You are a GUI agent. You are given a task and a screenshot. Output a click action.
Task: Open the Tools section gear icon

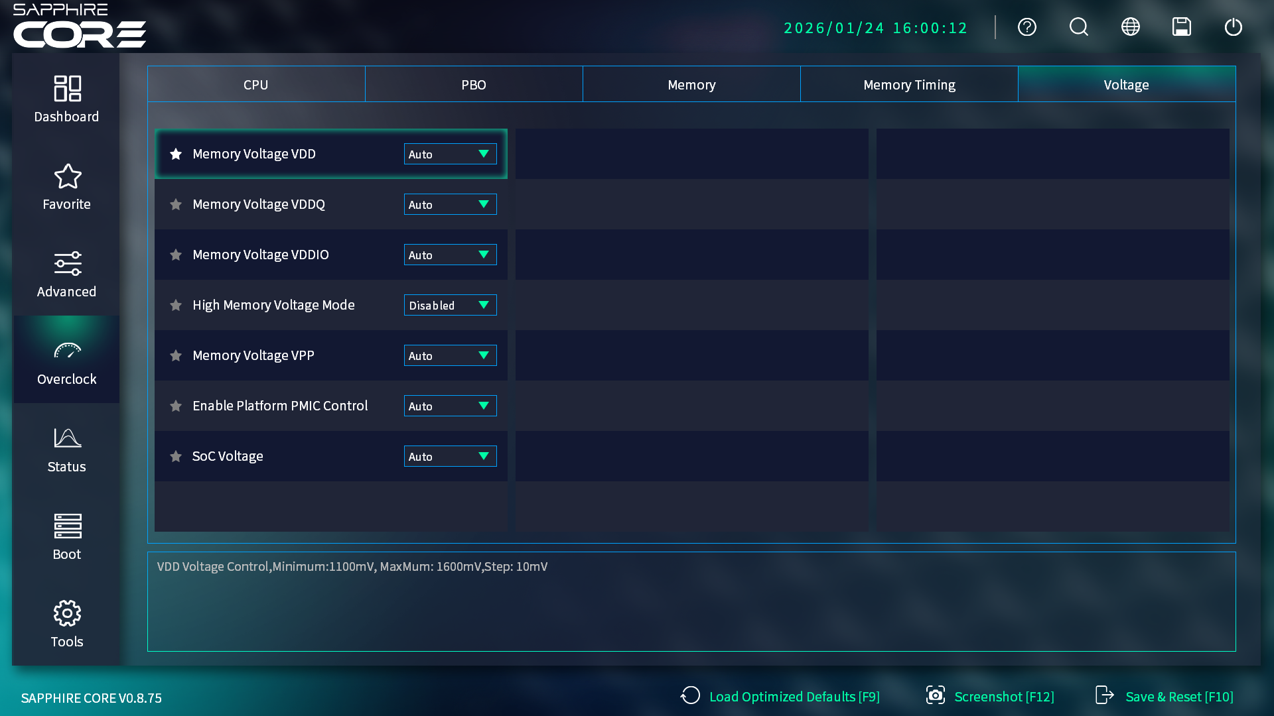coord(67,614)
